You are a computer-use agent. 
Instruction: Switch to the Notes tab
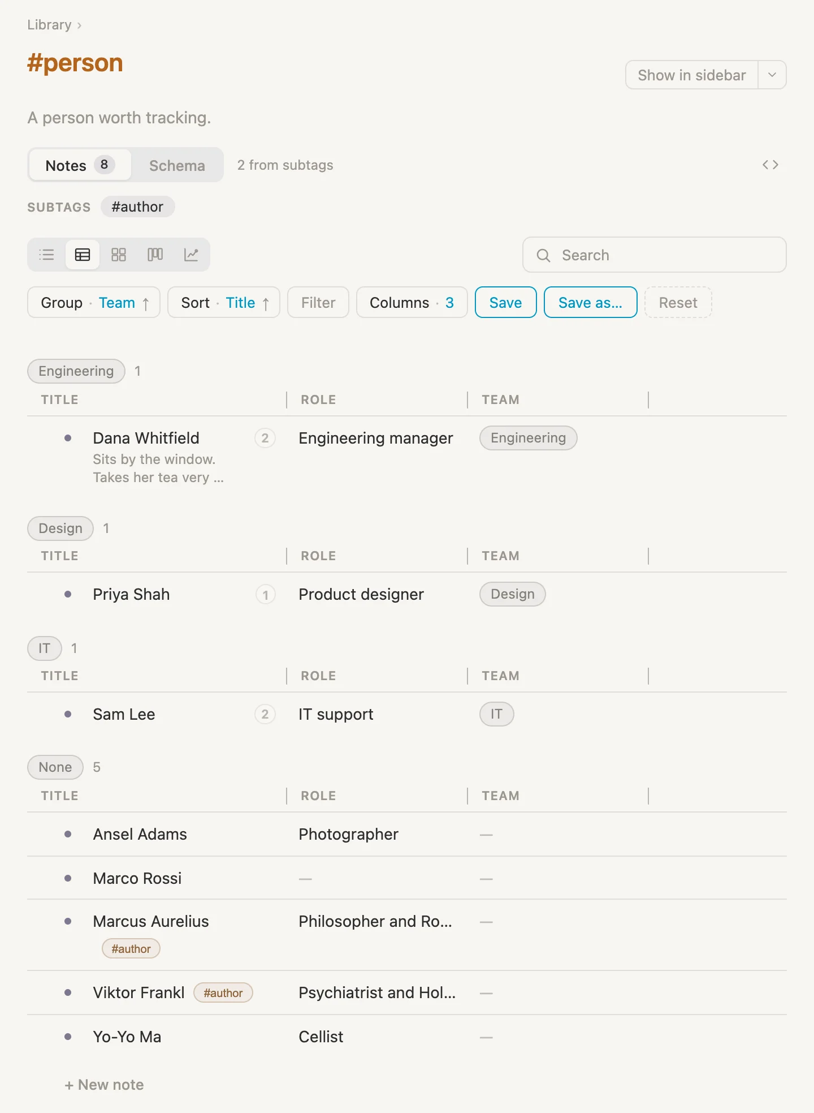[x=80, y=165]
